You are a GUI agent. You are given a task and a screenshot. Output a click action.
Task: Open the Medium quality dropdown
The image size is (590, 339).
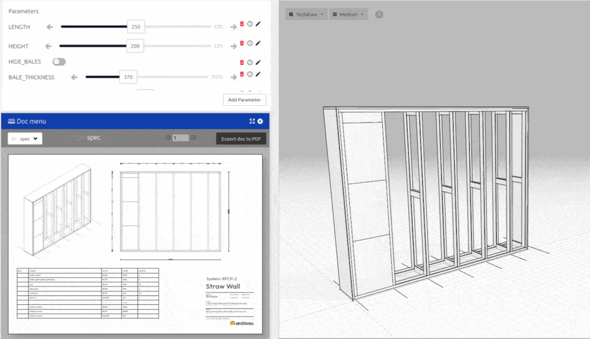[348, 14]
